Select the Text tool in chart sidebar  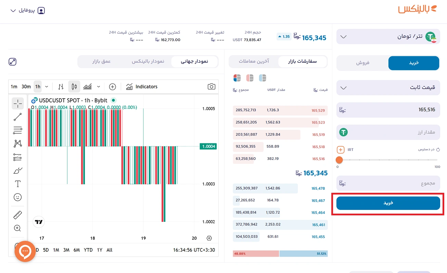pos(18,184)
